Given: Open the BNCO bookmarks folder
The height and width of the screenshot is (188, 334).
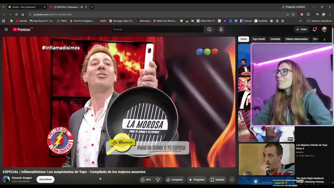Looking at the screenshot, I should pyautogui.click(x=62, y=21).
